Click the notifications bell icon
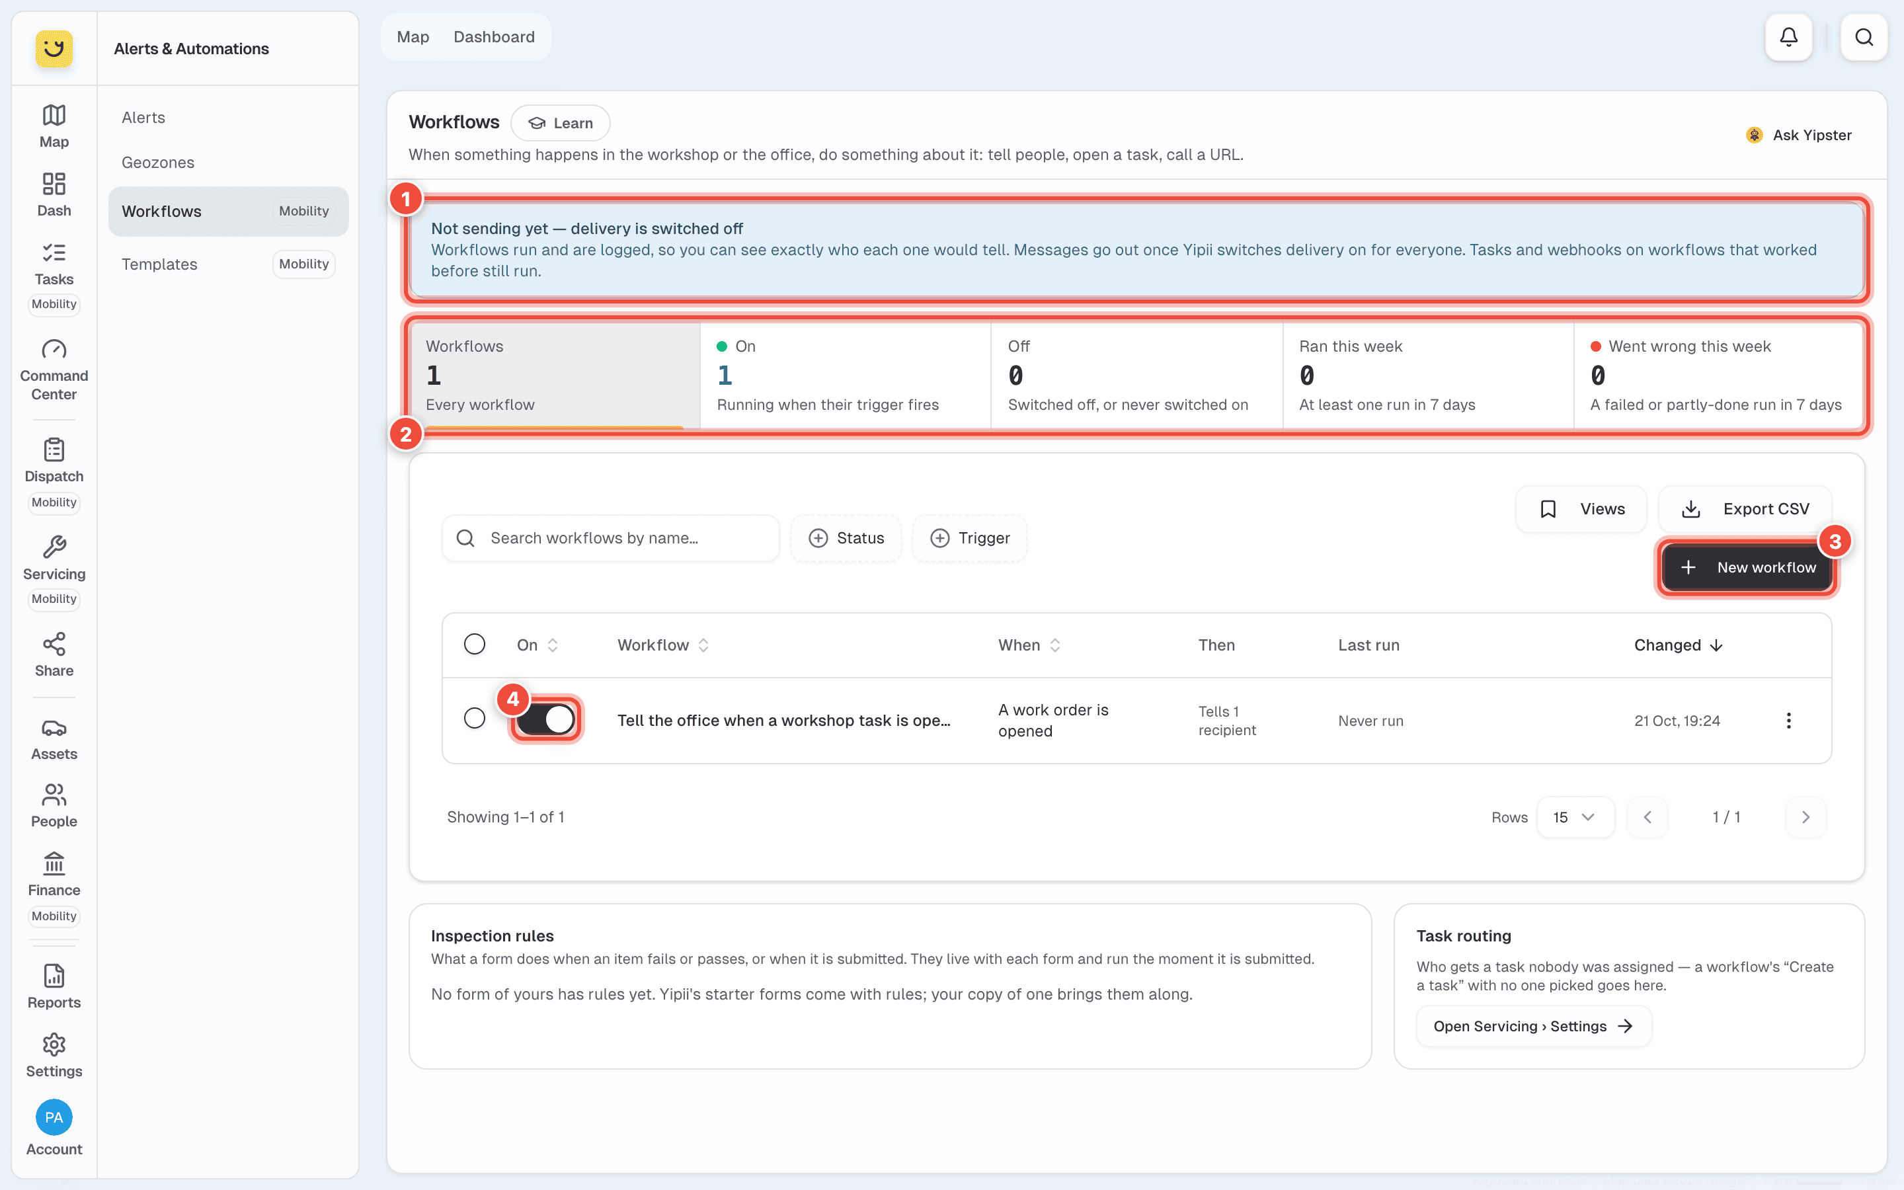This screenshot has width=1904, height=1190. pos(1788,37)
